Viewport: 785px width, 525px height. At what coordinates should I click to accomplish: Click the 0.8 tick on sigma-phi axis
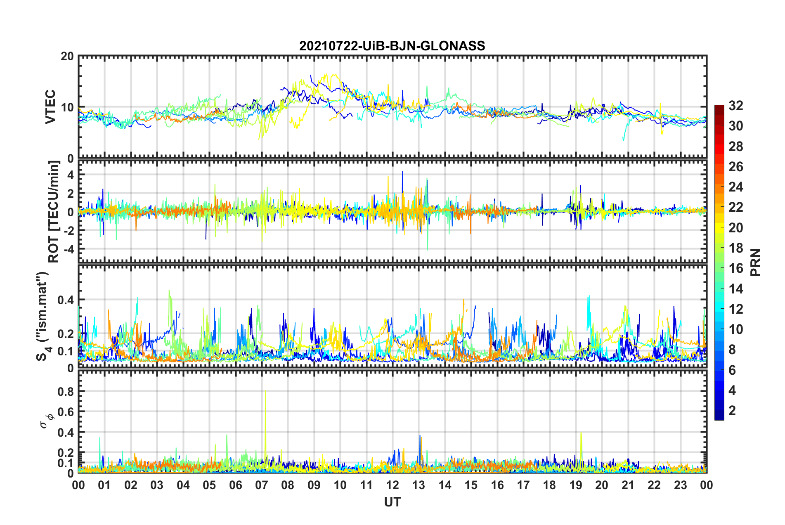65,391
